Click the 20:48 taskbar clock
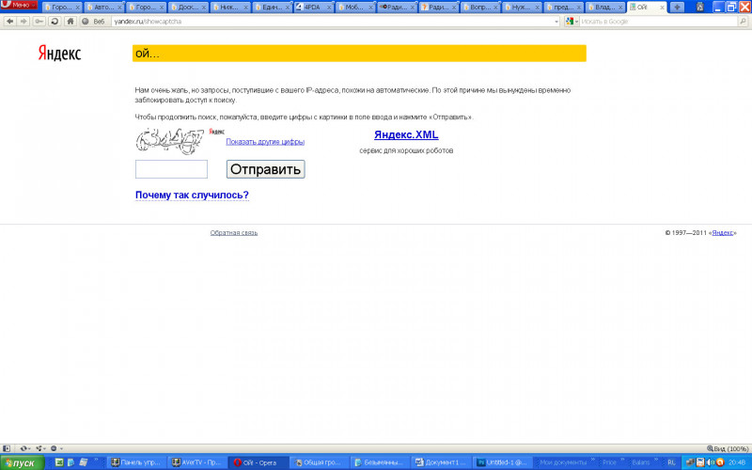The image size is (752, 470). (737, 462)
